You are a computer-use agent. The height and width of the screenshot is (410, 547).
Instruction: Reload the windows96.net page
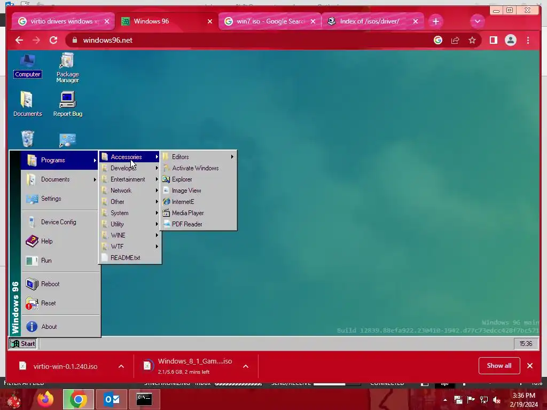point(53,40)
